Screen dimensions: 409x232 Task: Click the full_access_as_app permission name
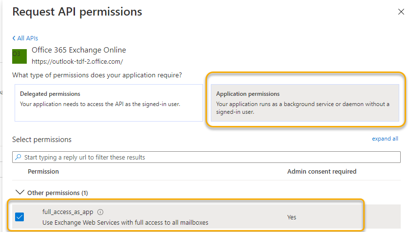click(x=68, y=212)
